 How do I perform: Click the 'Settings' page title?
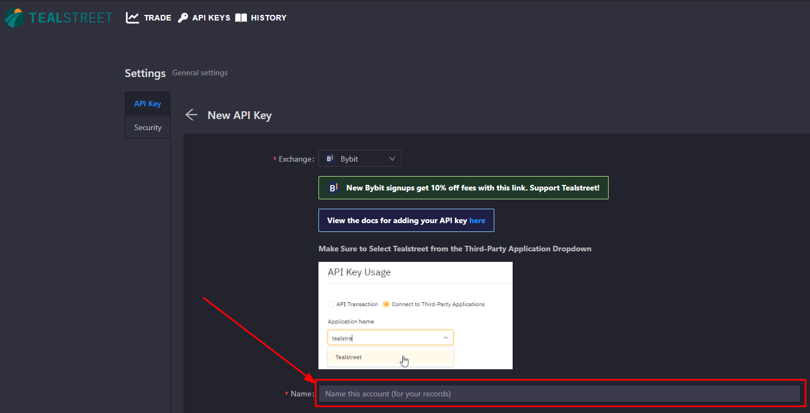click(145, 73)
